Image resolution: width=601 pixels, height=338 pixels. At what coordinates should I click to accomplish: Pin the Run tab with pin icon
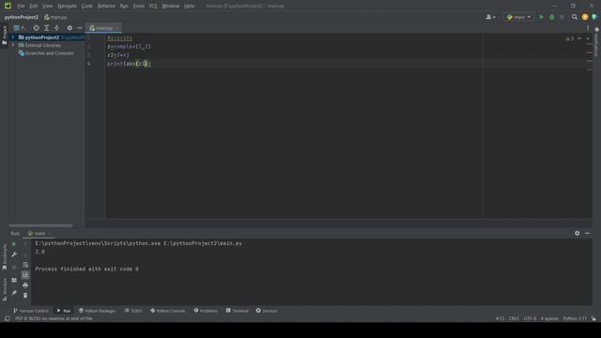pyautogui.click(x=14, y=293)
